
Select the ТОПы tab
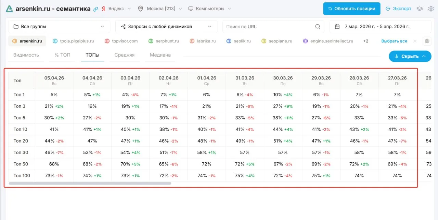[x=92, y=55]
